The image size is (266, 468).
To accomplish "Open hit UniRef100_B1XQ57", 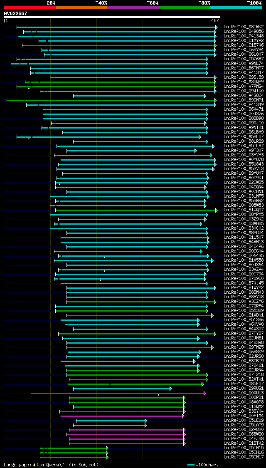I will point(244,210).
